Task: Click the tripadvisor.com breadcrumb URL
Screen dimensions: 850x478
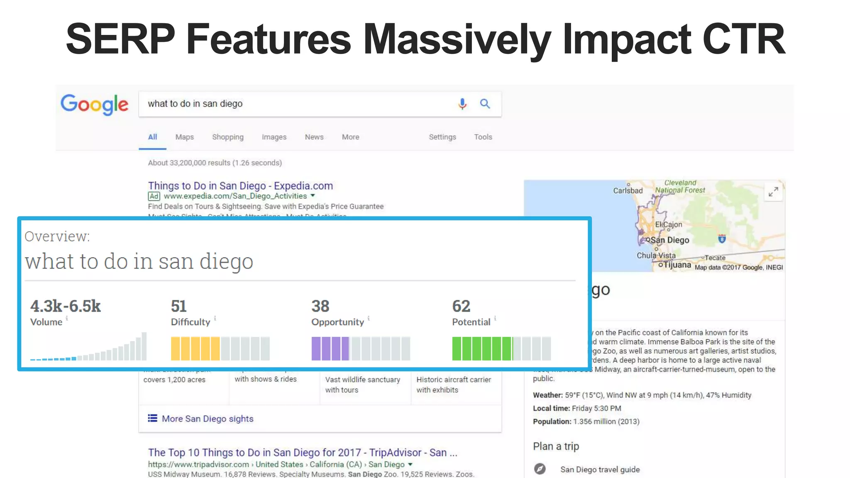Action: [276, 464]
